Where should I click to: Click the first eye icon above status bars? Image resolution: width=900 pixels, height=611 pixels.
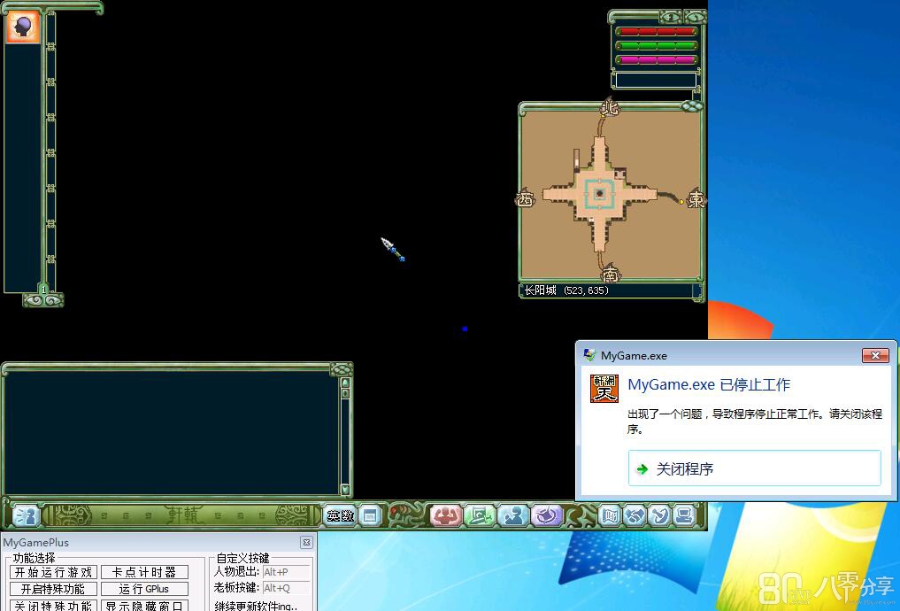point(669,17)
